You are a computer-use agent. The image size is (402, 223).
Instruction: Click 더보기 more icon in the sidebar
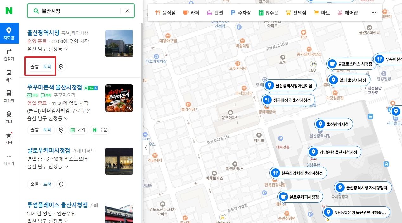[x=9, y=159]
